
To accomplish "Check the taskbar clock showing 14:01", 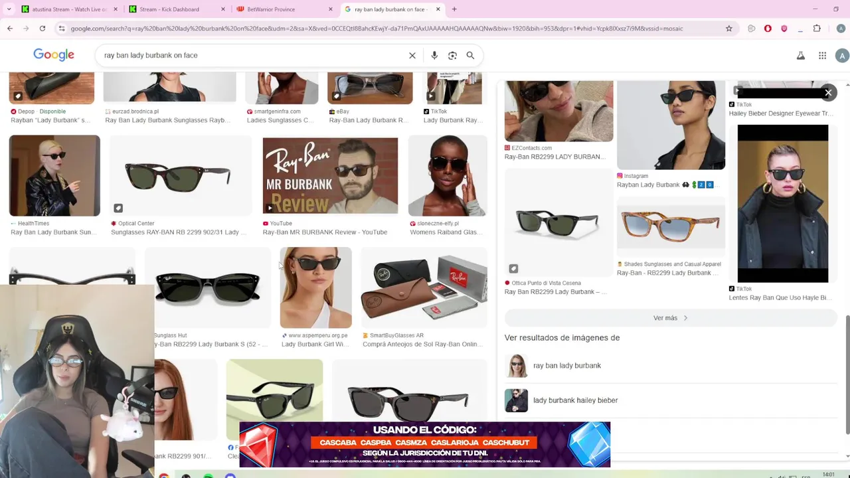I will 829,475.
